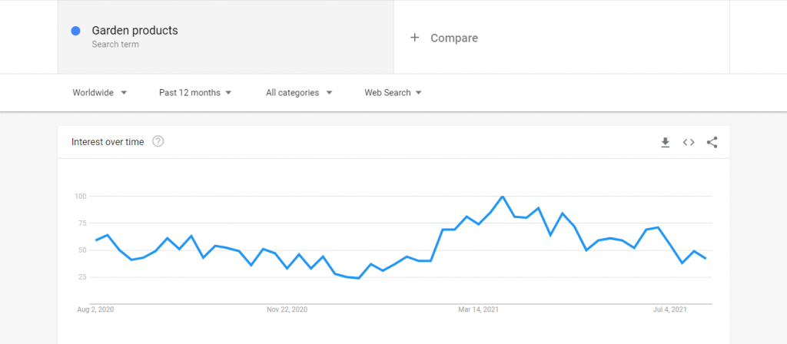Click the Interest over time heading
This screenshot has height=344, width=787.
(108, 142)
